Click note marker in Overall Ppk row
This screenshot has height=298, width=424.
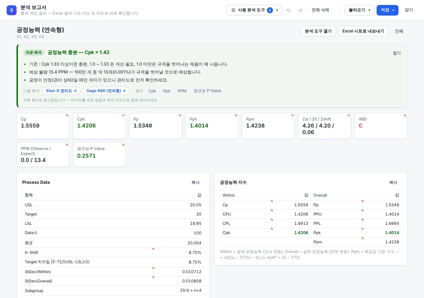tap(362, 229)
